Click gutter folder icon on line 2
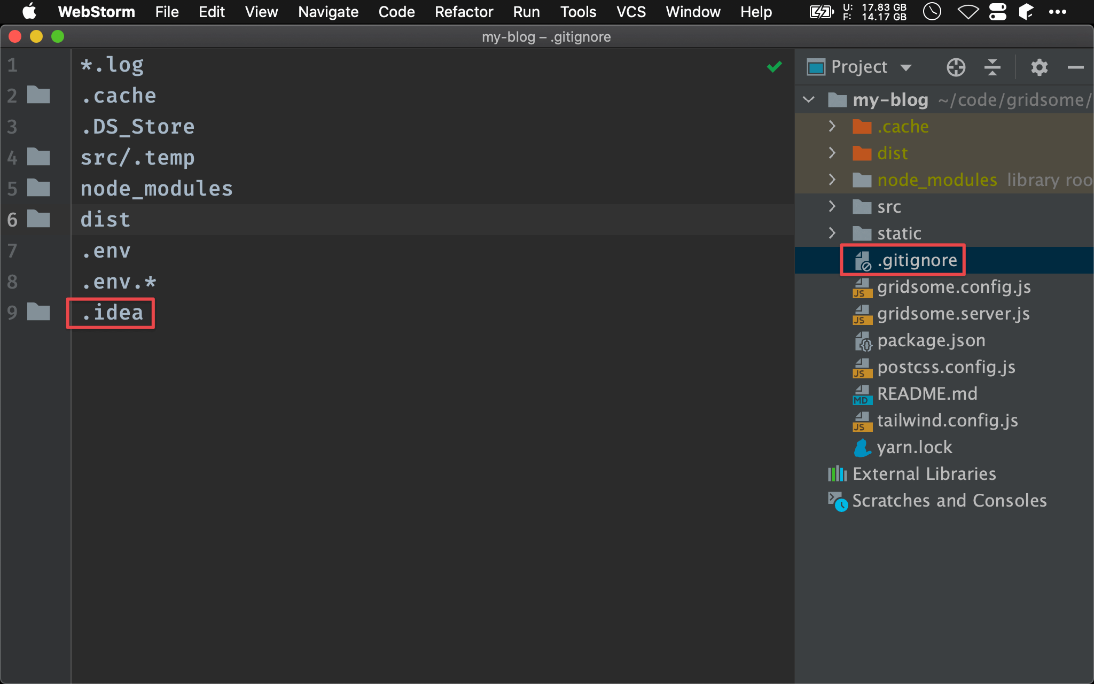The width and height of the screenshot is (1094, 684). point(38,95)
